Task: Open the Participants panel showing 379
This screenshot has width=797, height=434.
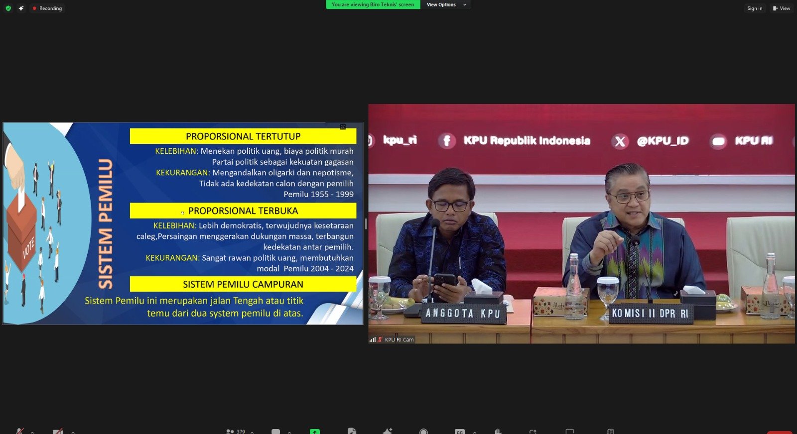Action: 235,431
